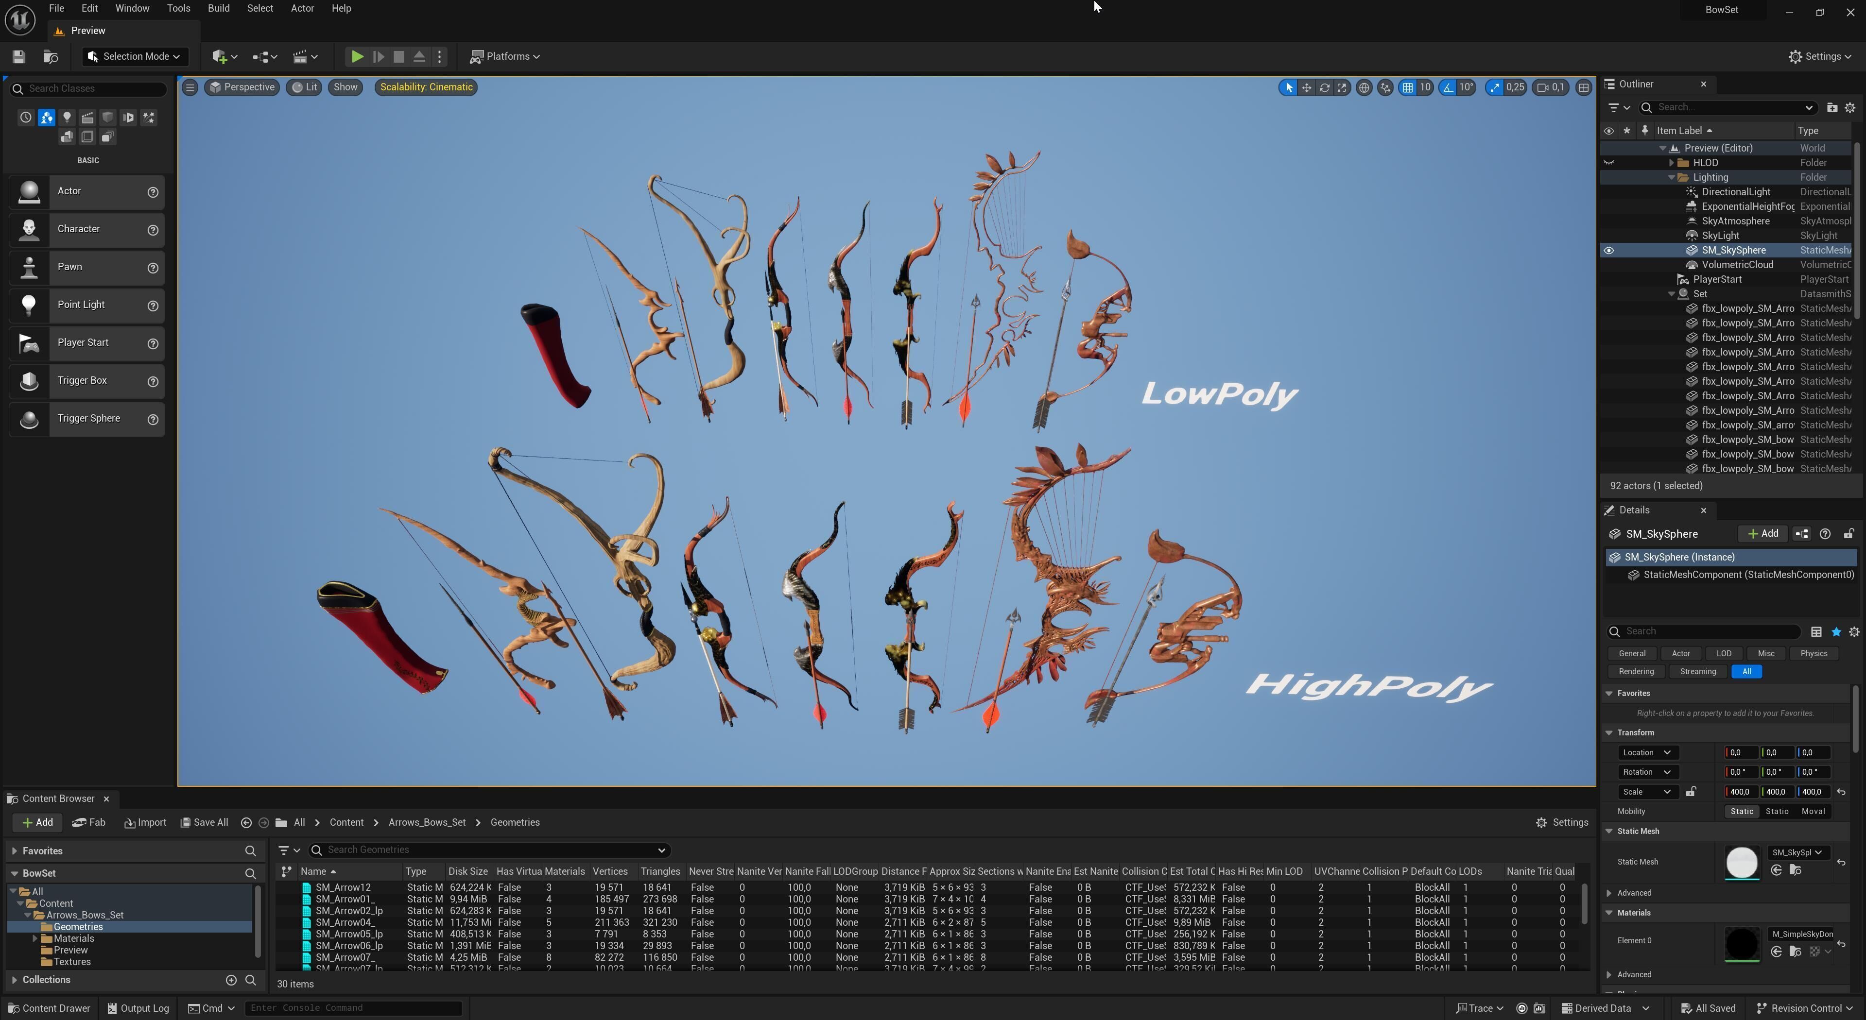Click the Save All button
This screenshot has height=1020, width=1866.
tap(204, 822)
